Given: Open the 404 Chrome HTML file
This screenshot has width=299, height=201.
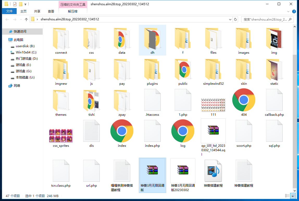Looking at the screenshot, I should coord(244,100).
